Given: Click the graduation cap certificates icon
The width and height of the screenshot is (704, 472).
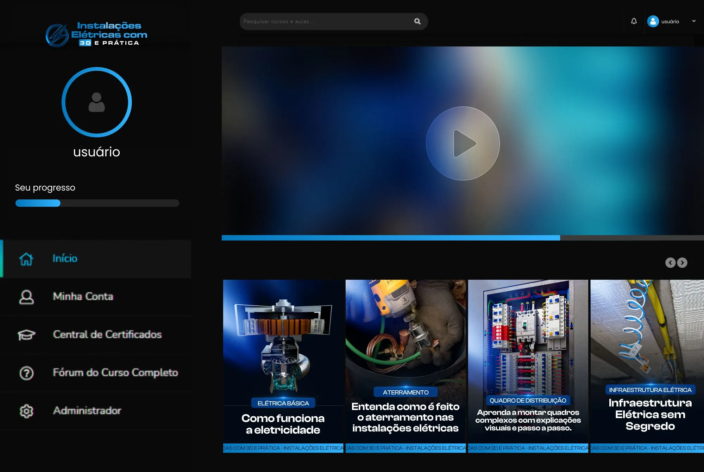Looking at the screenshot, I should (26, 335).
